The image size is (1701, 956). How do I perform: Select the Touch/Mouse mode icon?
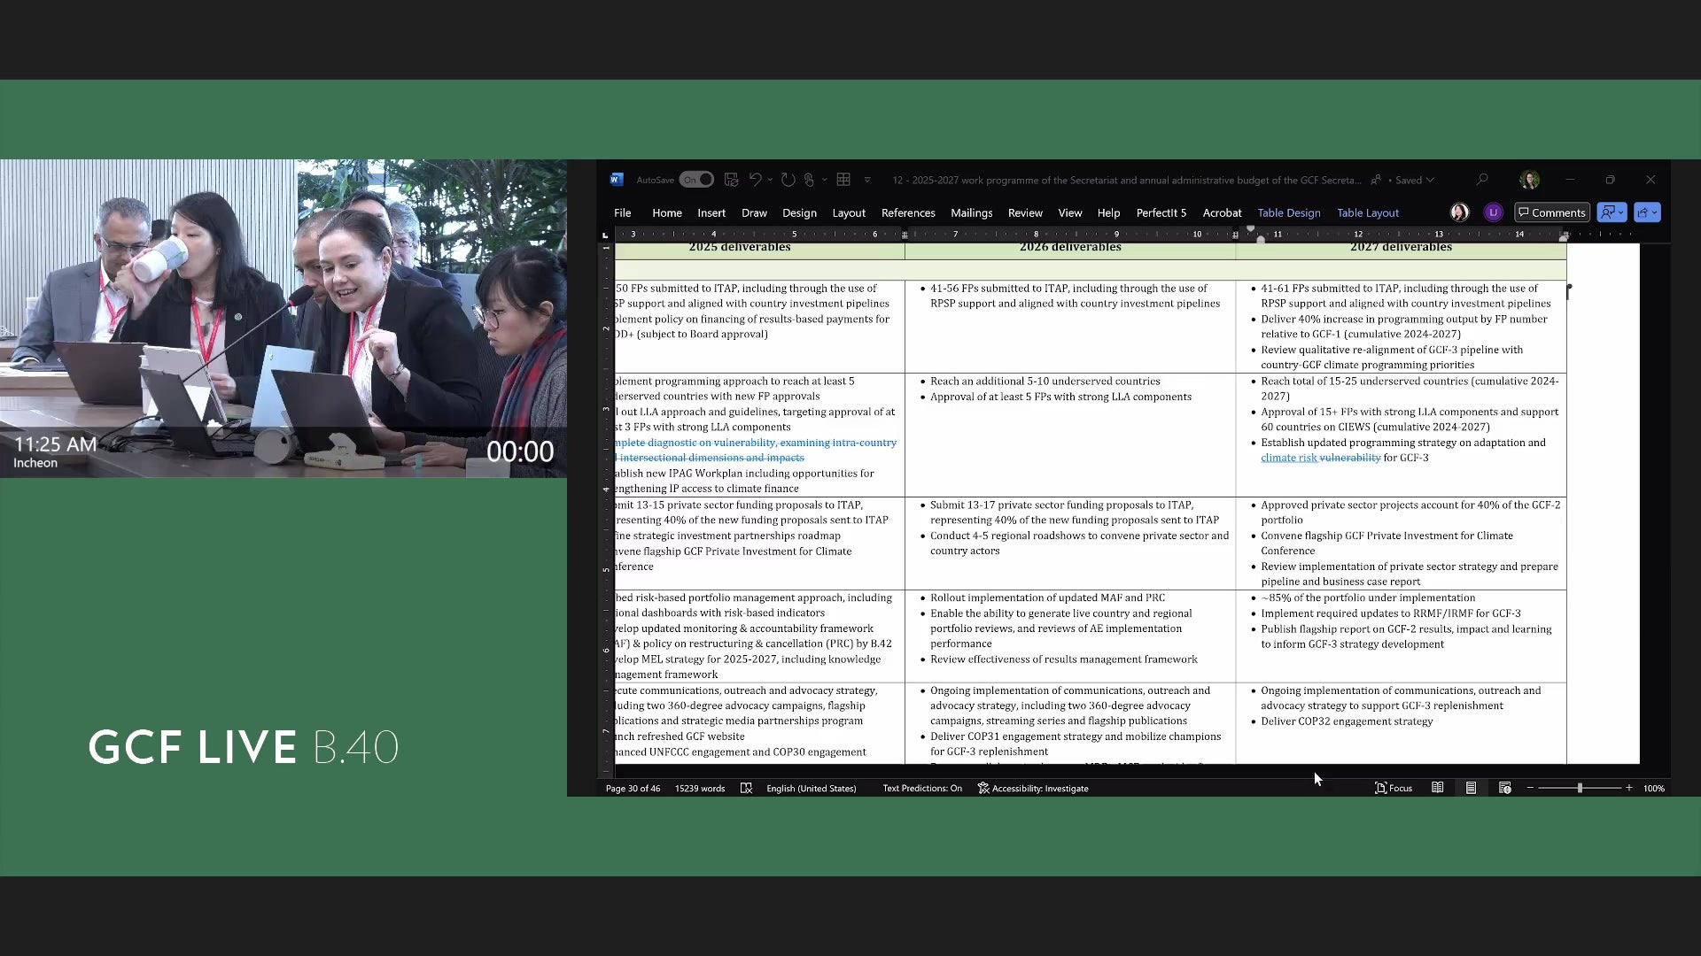[x=809, y=180]
